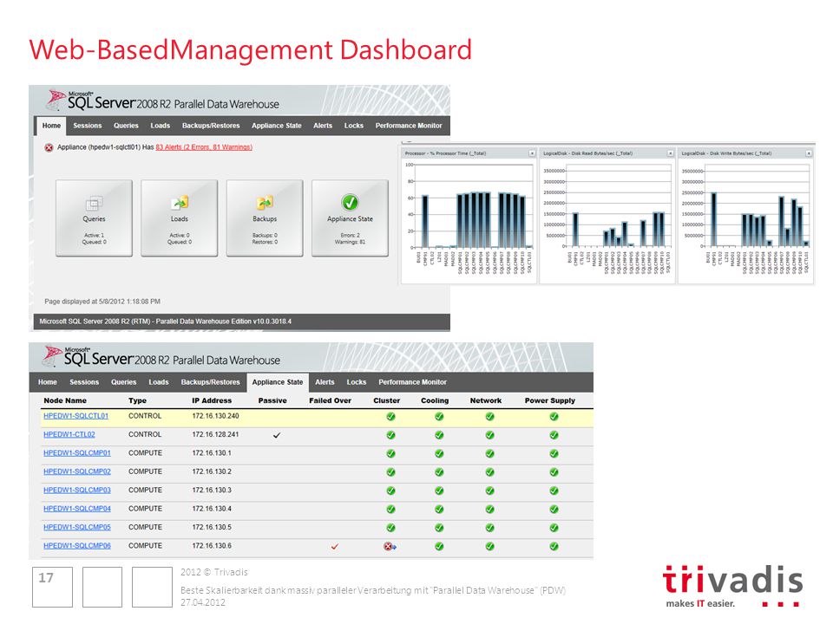Open node link HPEDW1-SQLCMP05
833x624 pixels.
[x=77, y=528]
